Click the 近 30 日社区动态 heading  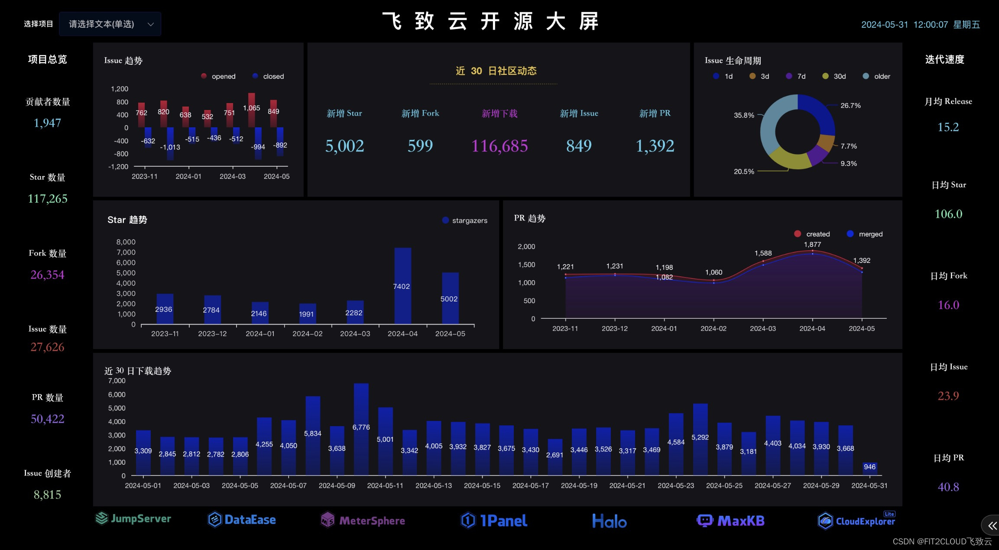click(496, 71)
